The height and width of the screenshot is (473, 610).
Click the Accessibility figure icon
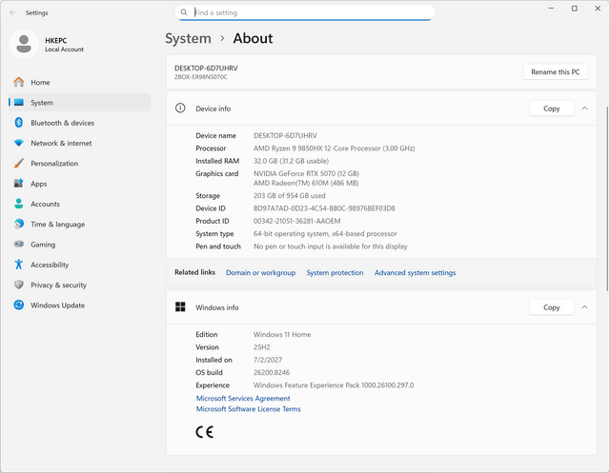[x=19, y=265]
